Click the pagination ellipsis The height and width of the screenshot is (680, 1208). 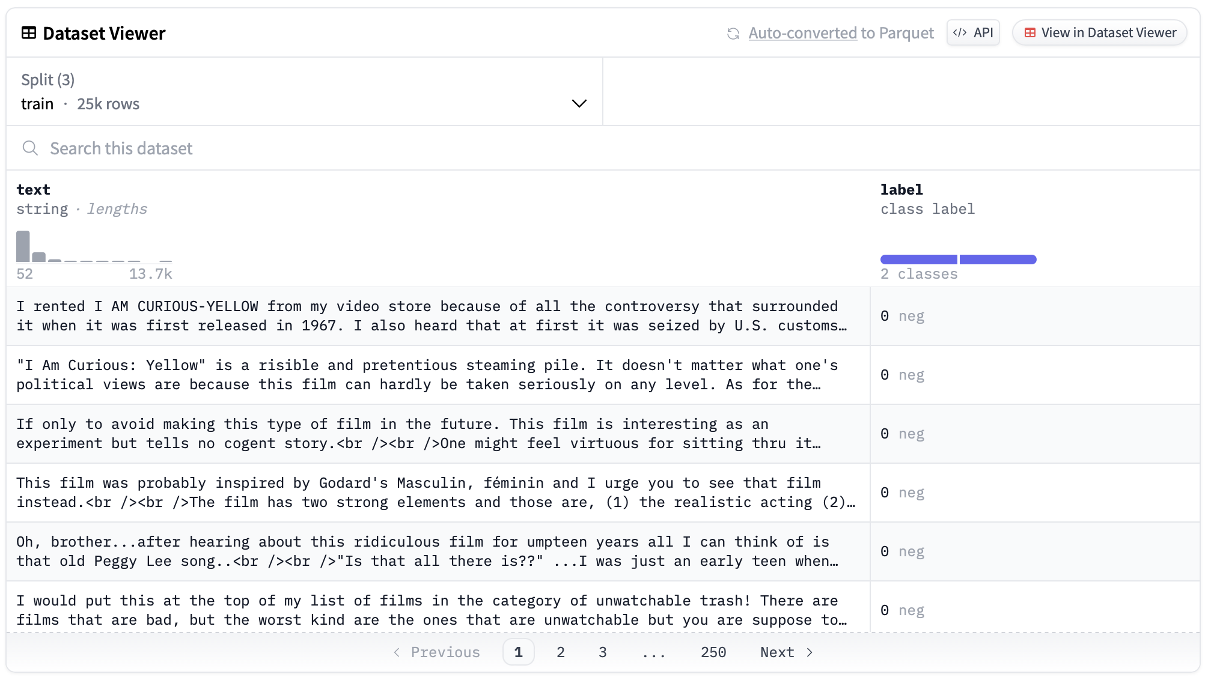(x=653, y=652)
